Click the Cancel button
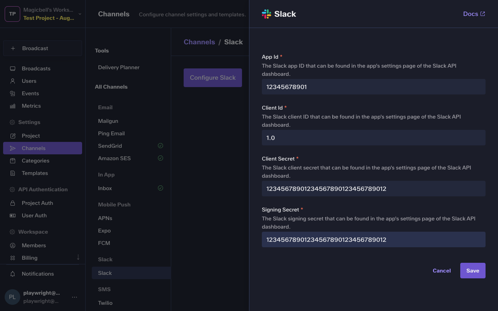498x311 pixels. point(442,271)
